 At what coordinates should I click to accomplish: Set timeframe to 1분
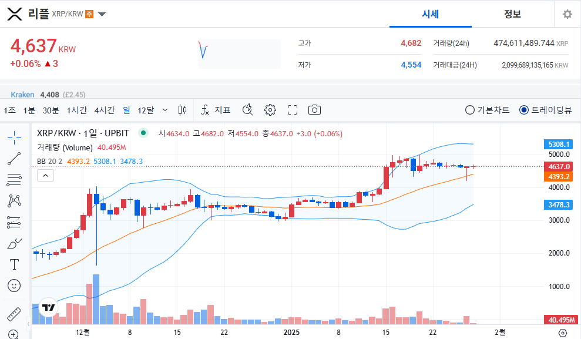click(x=28, y=110)
